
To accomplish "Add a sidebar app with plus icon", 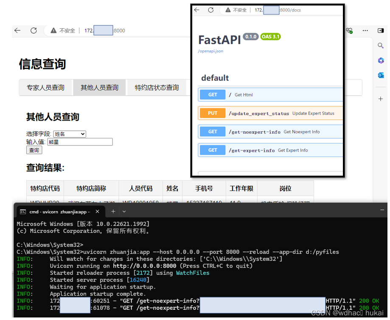I will (x=381, y=99).
